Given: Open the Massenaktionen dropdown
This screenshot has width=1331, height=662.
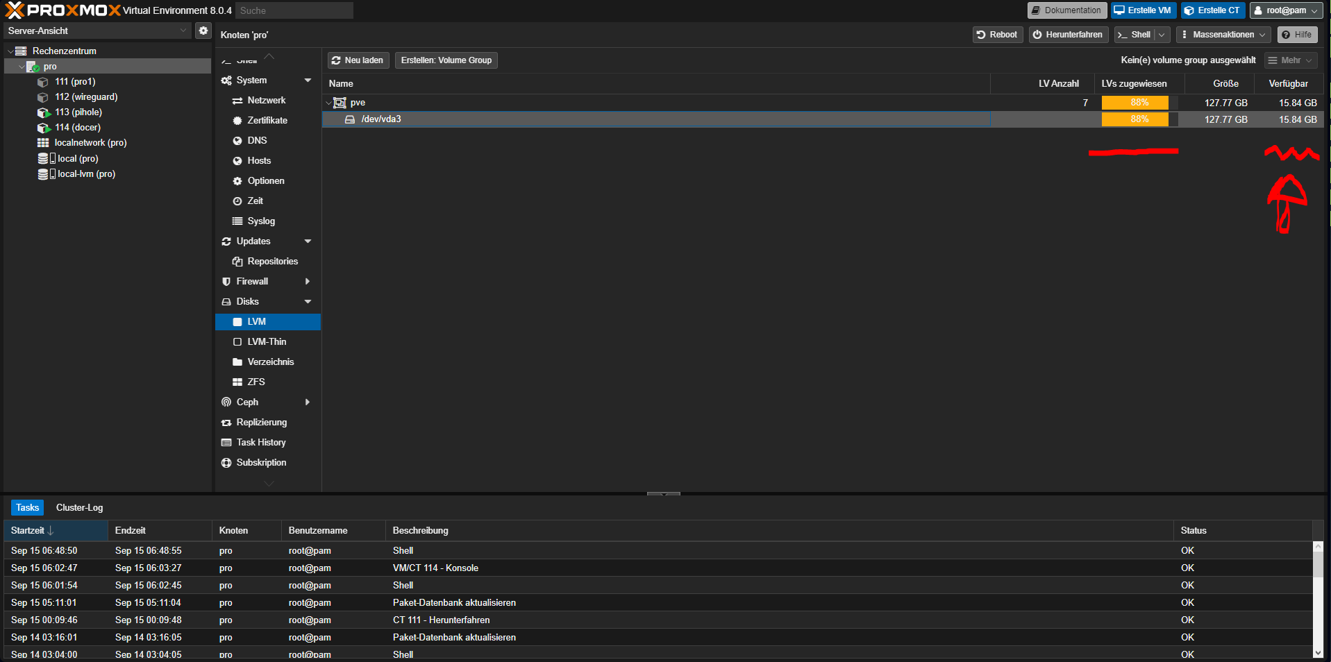Looking at the screenshot, I should pos(1223,35).
